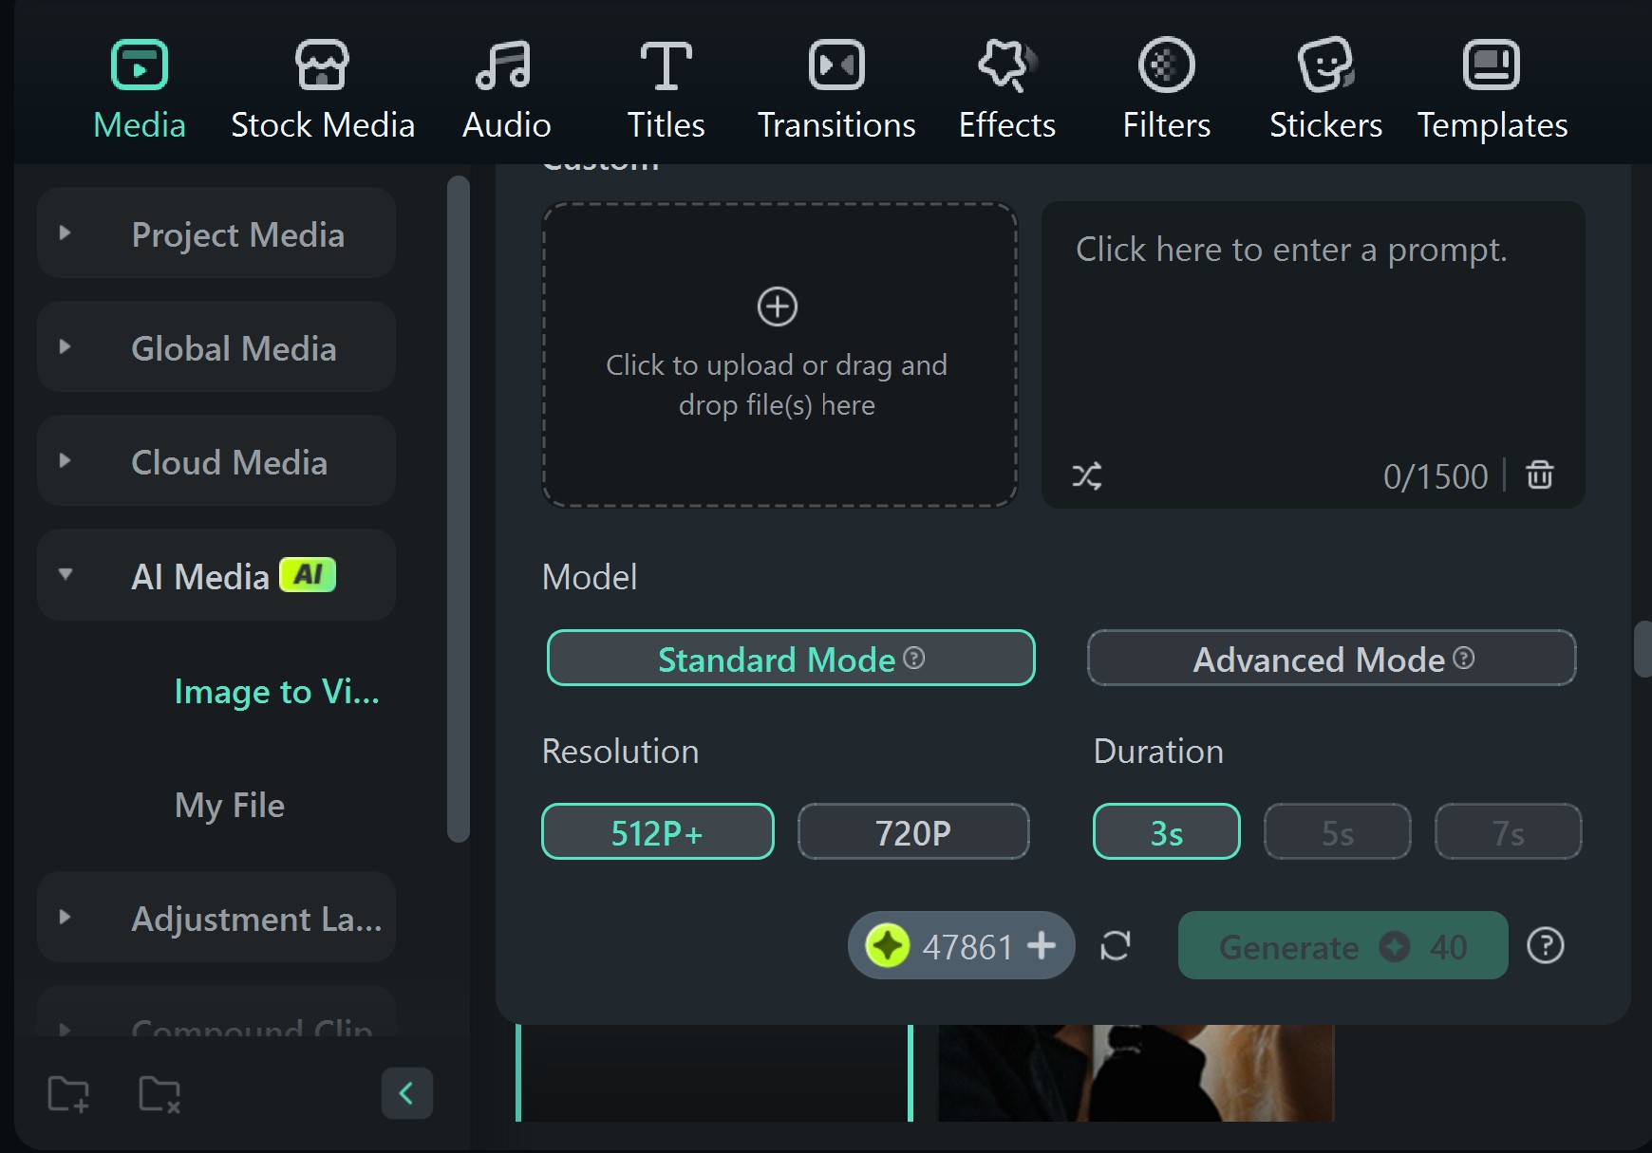This screenshot has width=1652, height=1153.
Task: Add more AI credits with plus icon
Action: [1042, 945]
